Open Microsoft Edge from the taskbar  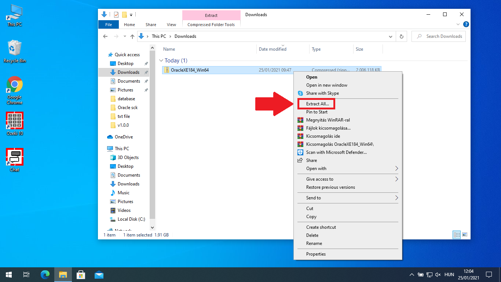click(x=45, y=275)
